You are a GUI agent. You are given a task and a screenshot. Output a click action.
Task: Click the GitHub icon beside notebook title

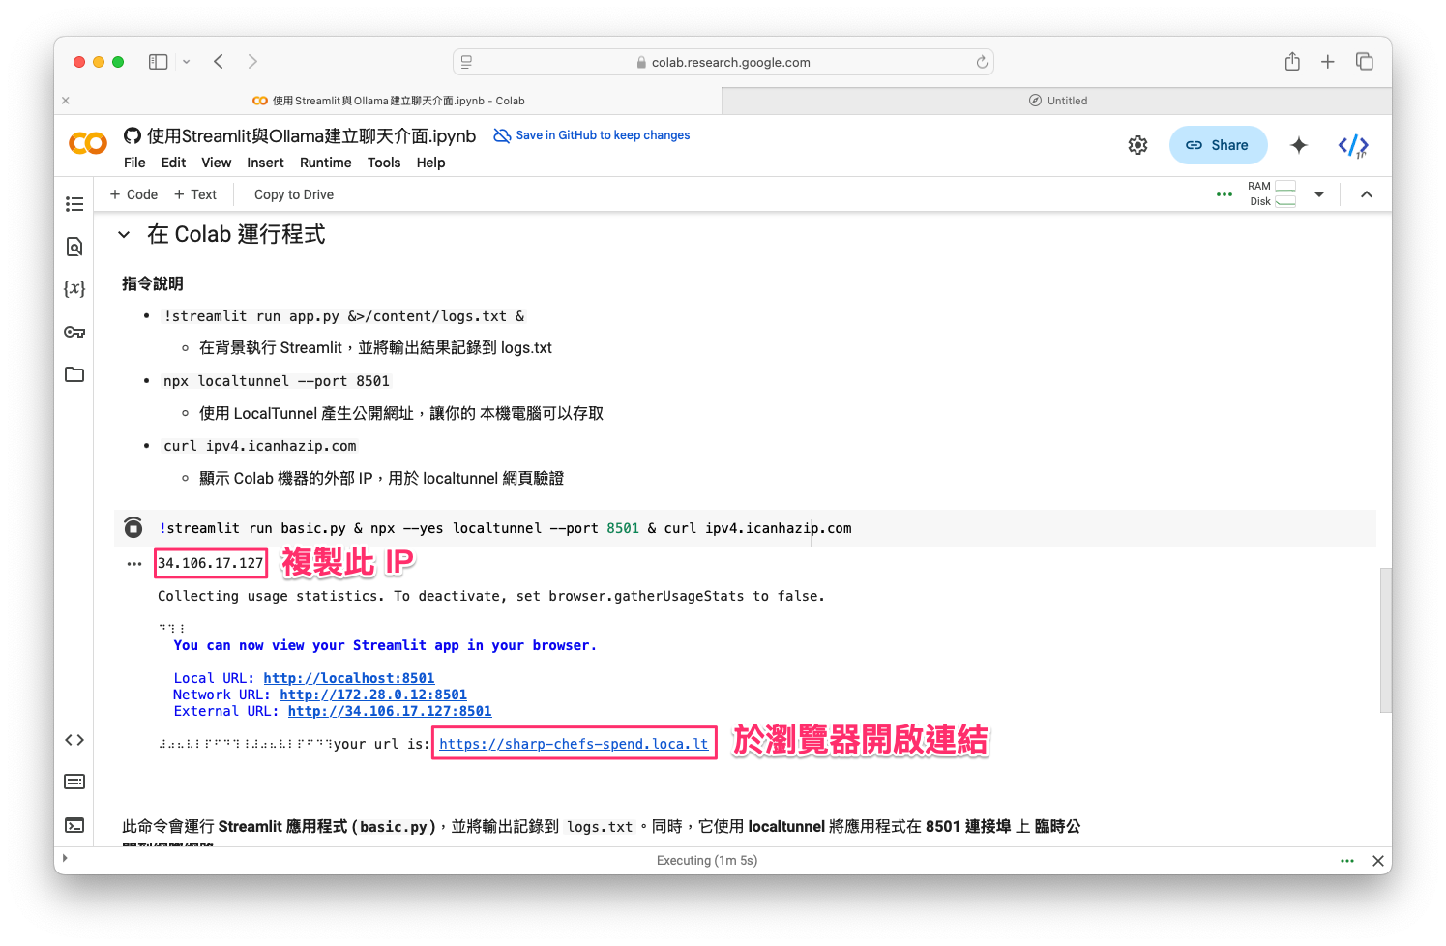(133, 135)
